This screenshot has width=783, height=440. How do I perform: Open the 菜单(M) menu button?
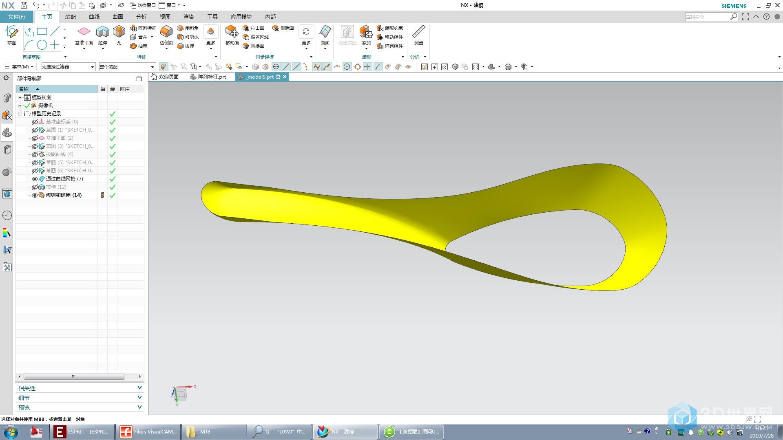(19, 67)
